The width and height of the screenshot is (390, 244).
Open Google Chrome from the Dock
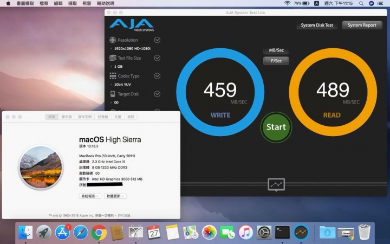(x=99, y=233)
